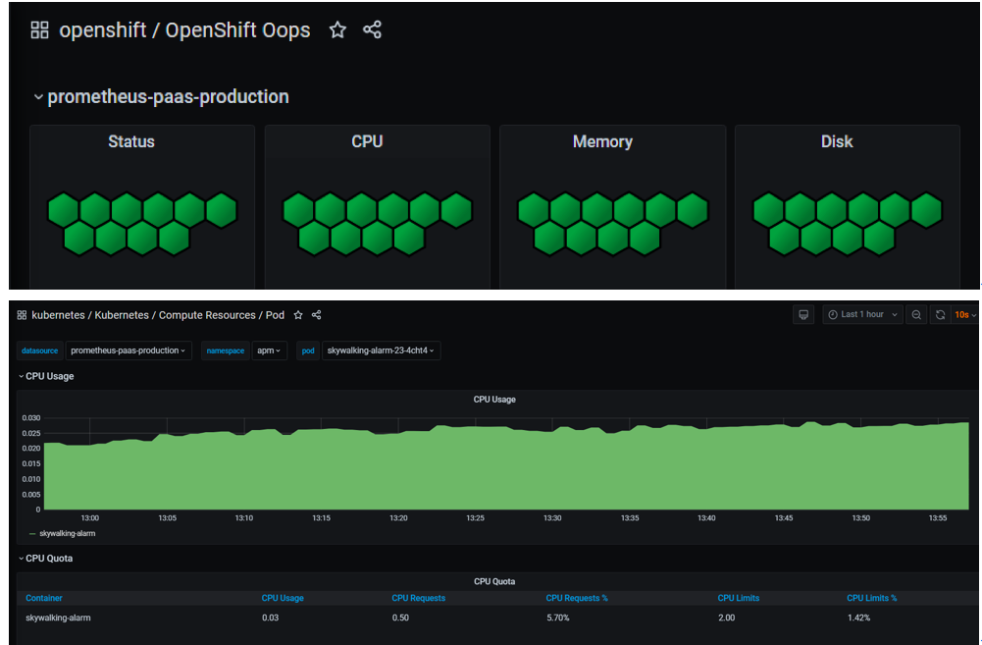Click the 2.00 CPU limits value

click(x=727, y=618)
